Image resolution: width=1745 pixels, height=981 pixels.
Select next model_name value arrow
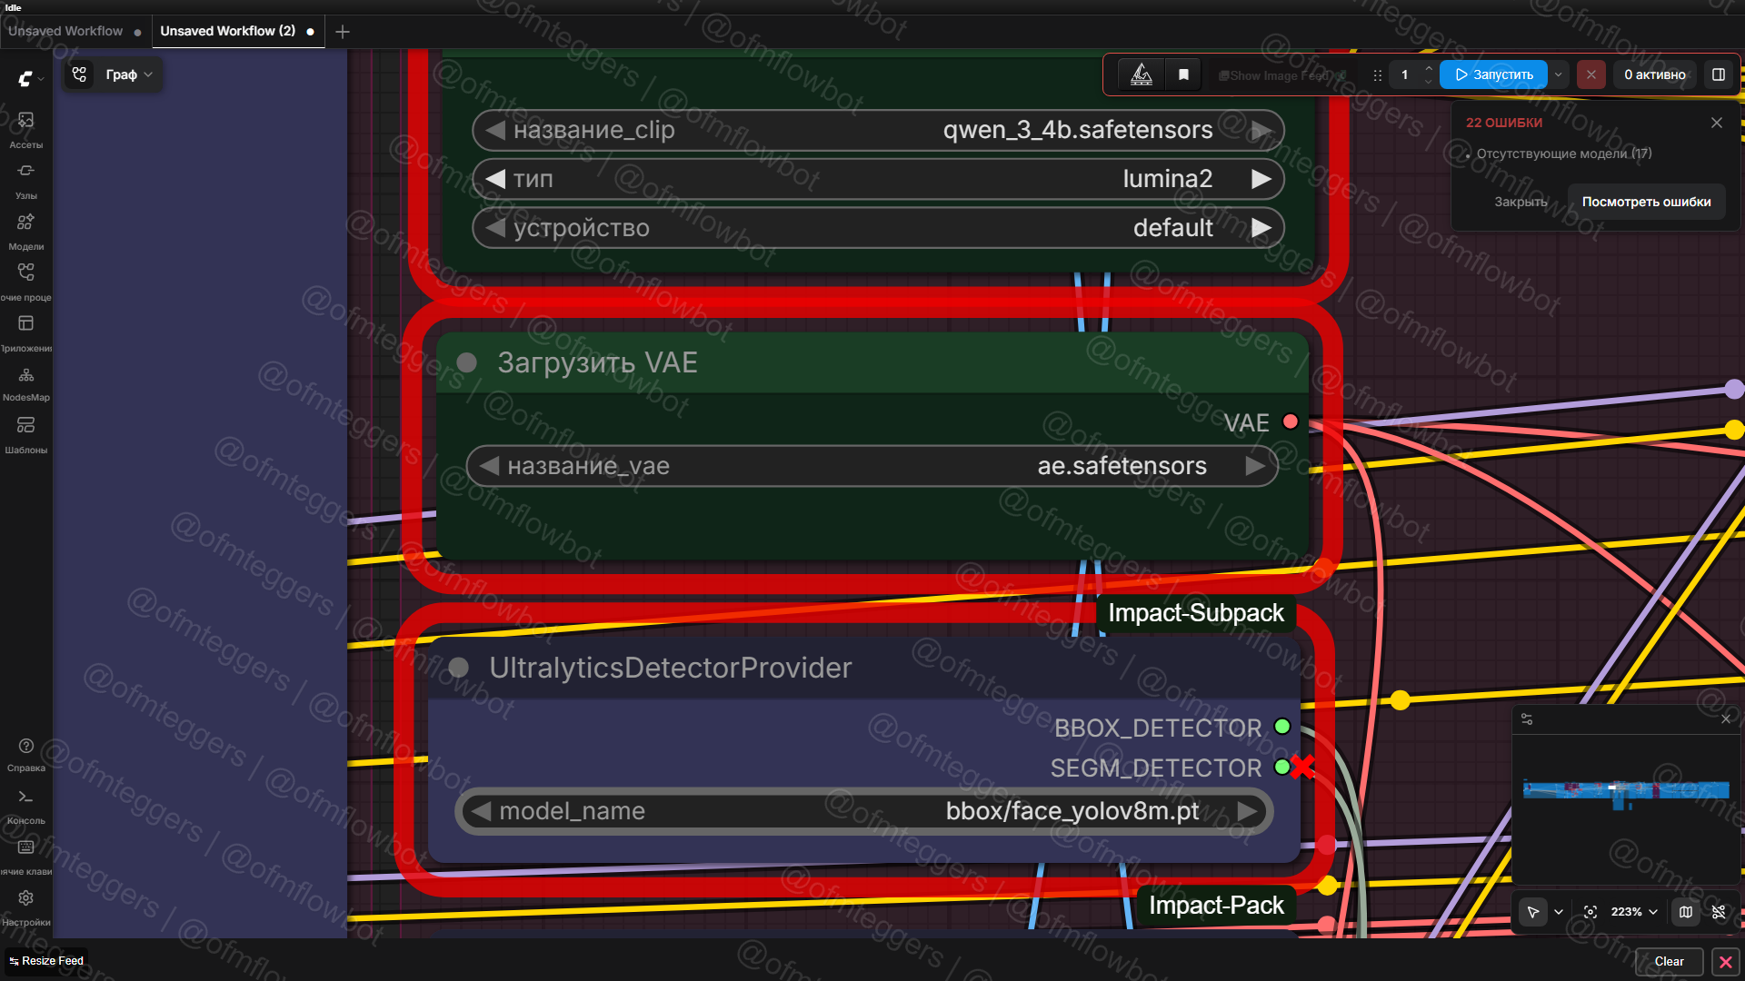[x=1248, y=811]
